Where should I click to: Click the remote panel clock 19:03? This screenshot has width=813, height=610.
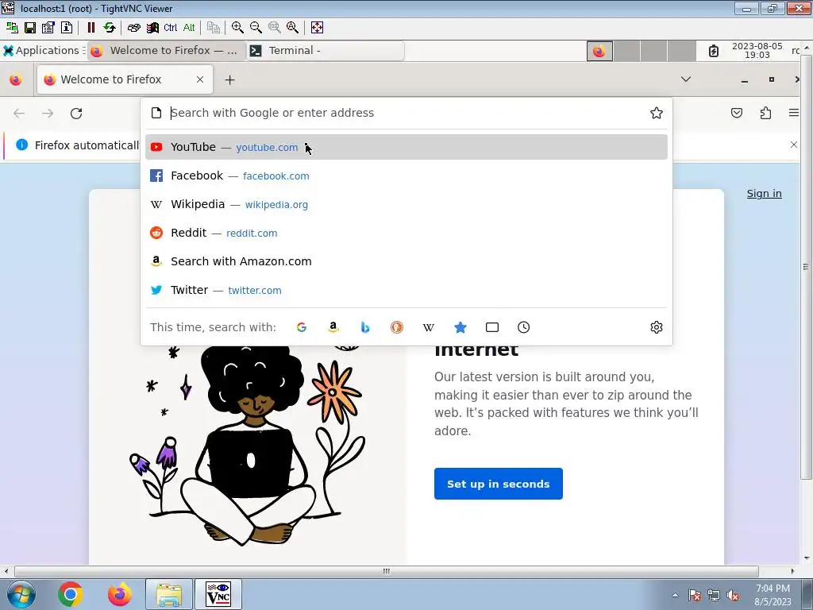coord(757,50)
